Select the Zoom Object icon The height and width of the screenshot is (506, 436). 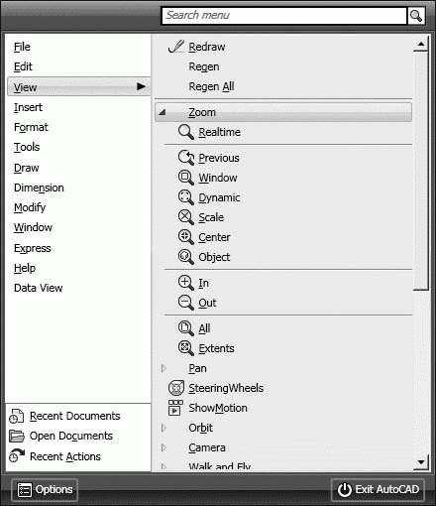(186, 257)
